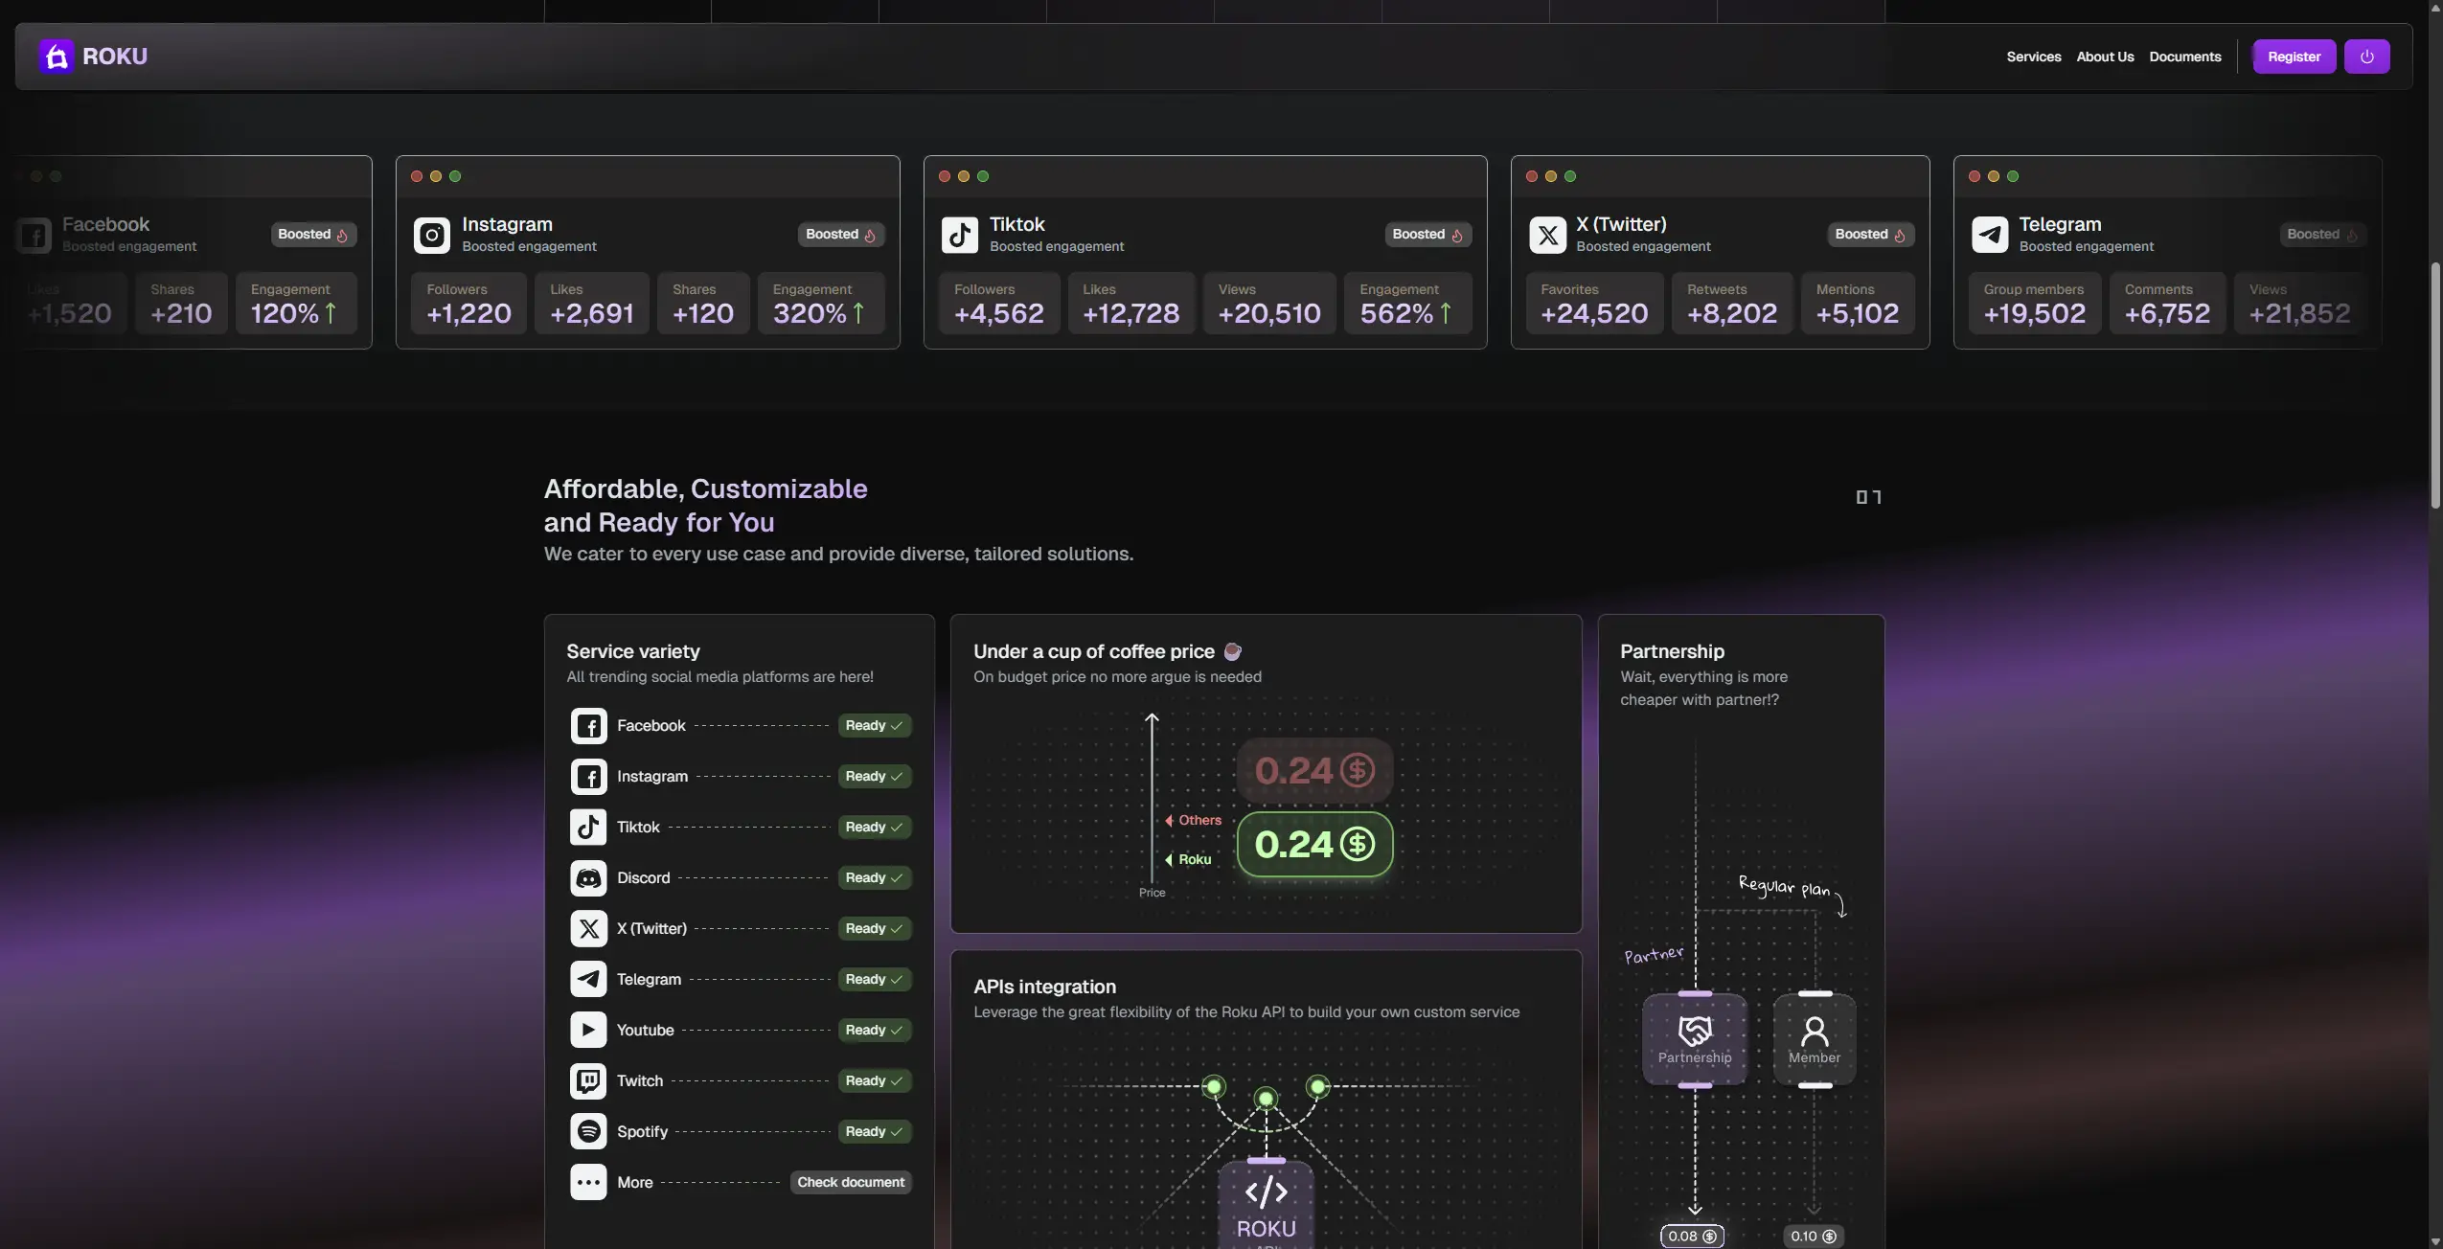Click the Telegram row icon in Service variety
Screen dimensions: 2443x1249
(588, 980)
